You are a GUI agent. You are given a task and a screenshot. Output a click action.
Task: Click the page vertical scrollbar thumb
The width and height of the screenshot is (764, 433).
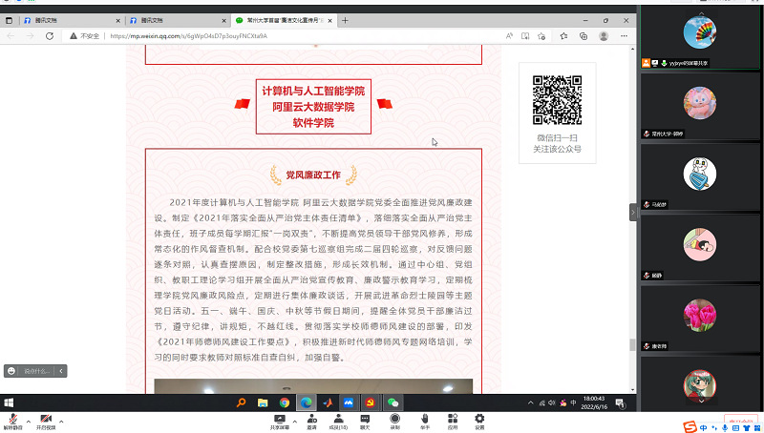tap(632, 344)
